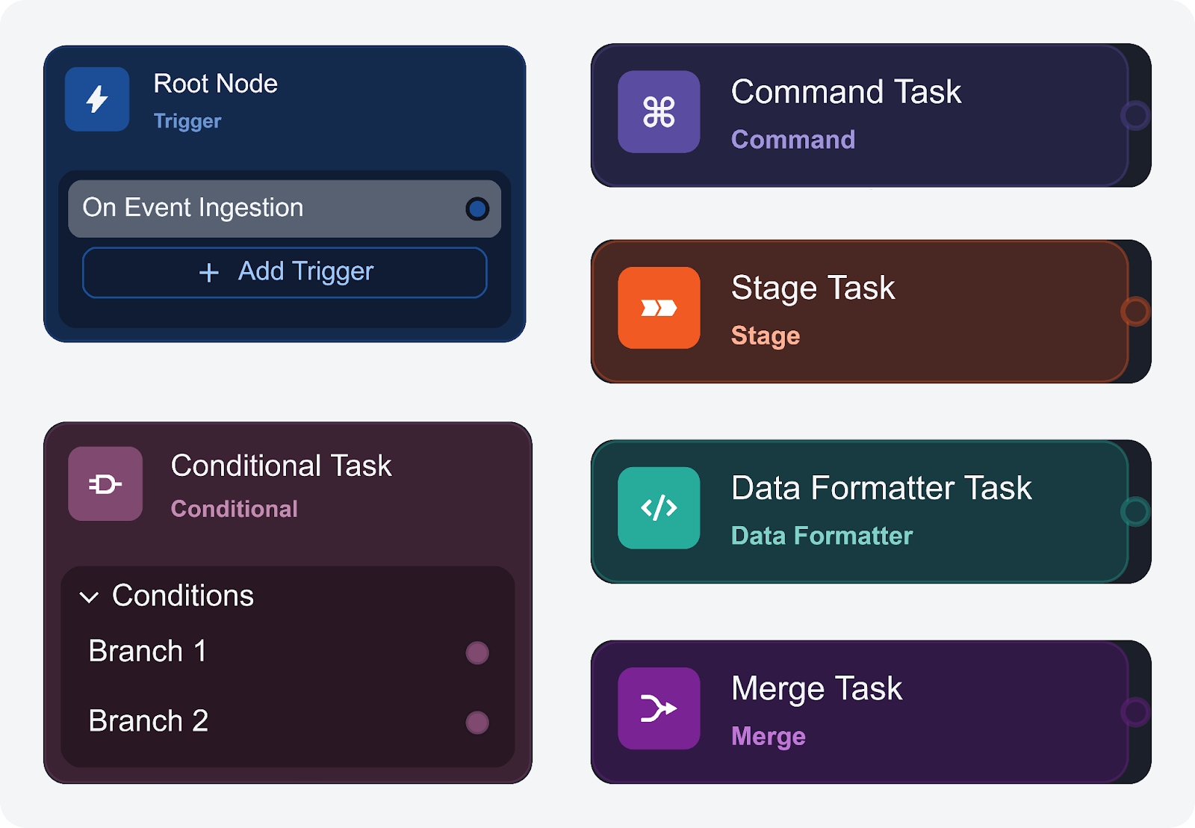
Task: Click the Data Formatter Task output connector
Action: click(1135, 512)
